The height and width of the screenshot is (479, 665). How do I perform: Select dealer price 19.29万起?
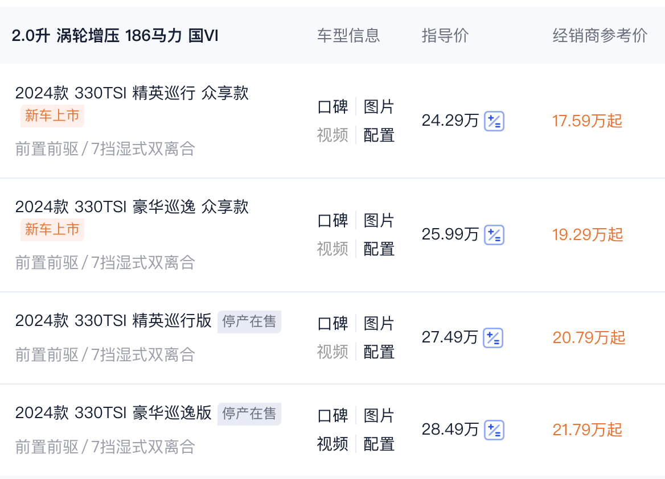click(x=588, y=235)
